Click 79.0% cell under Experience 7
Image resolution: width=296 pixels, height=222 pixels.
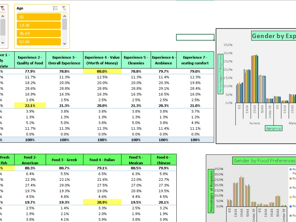click(195, 71)
